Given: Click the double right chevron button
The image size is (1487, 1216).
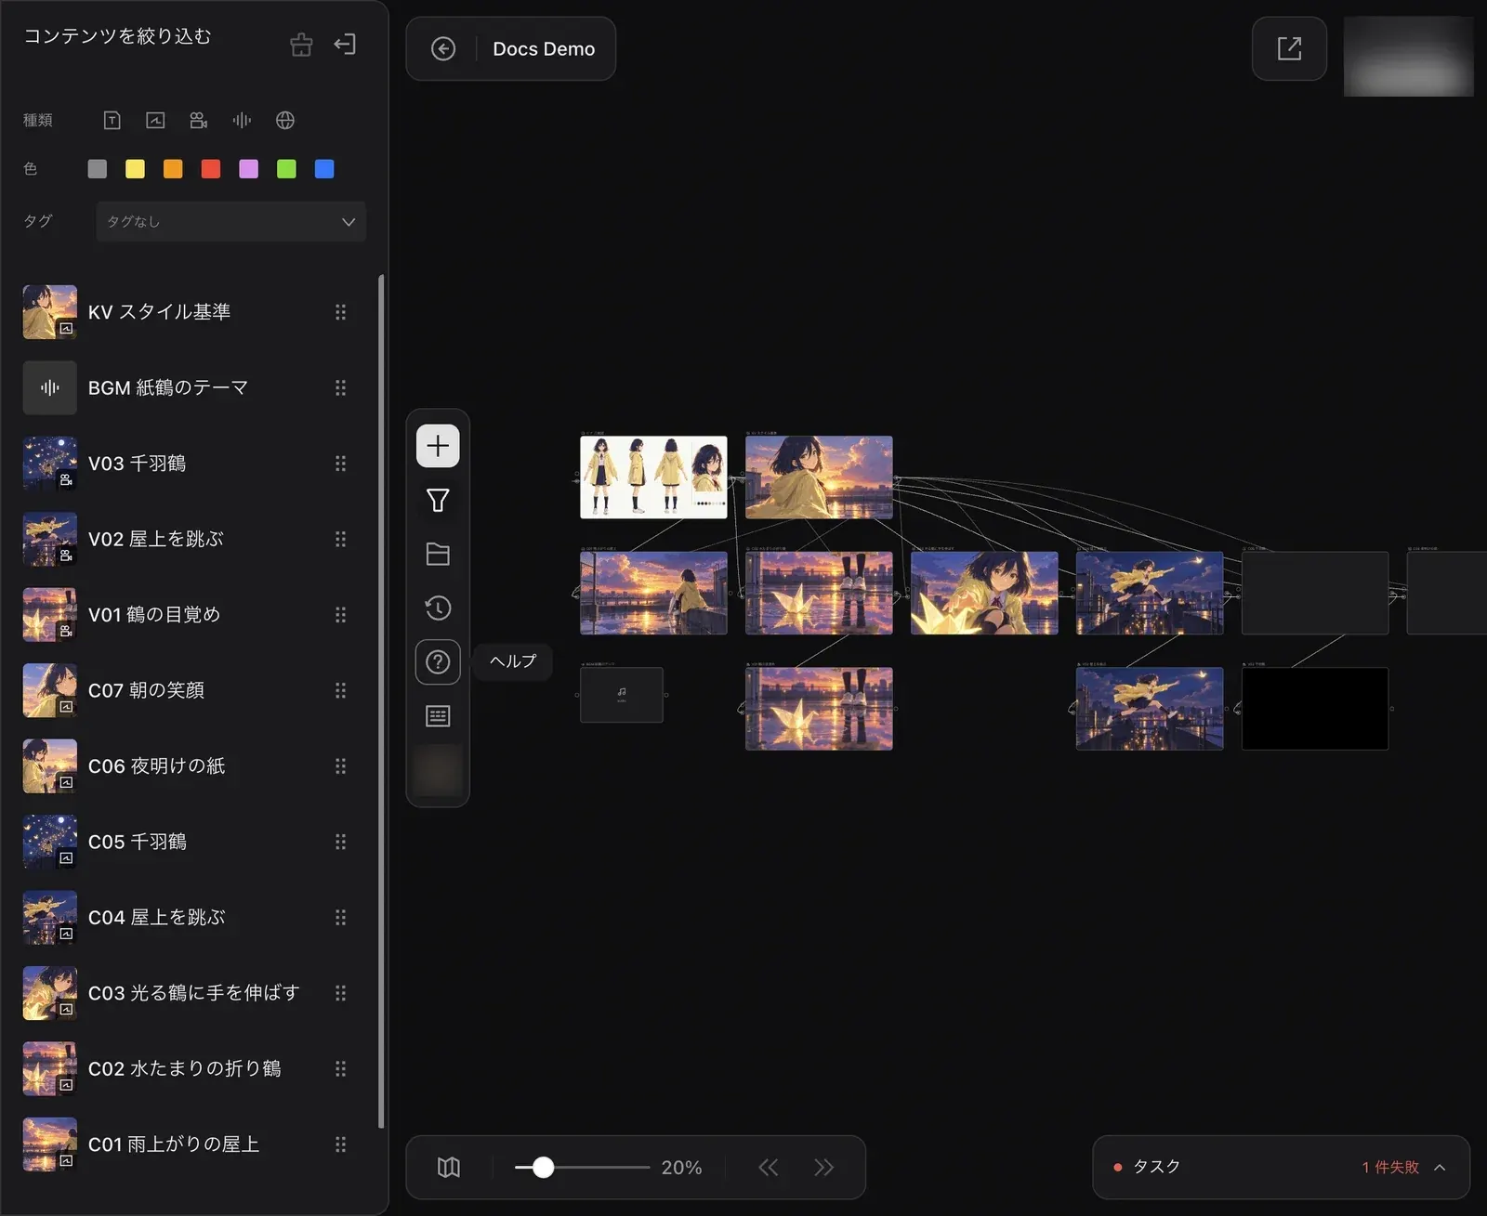Looking at the screenshot, I should point(824,1167).
